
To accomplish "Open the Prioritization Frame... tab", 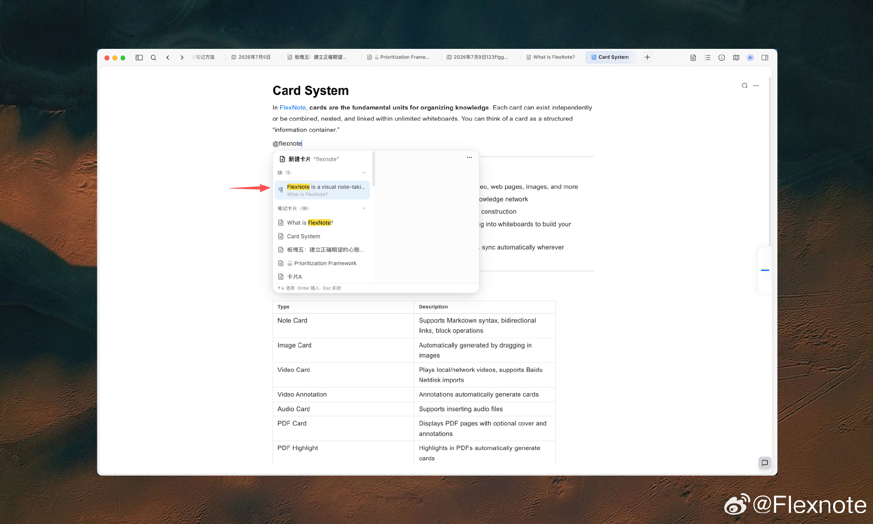I will pyautogui.click(x=399, y=57).
